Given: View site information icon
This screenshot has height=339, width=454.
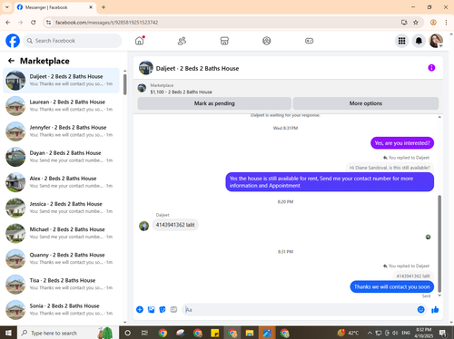Looking at the screenshot, I should point(48,23).
